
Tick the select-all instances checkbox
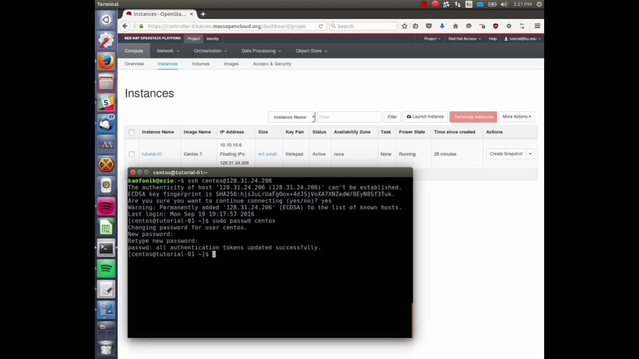pyautogui.click(x=132, y=132)
